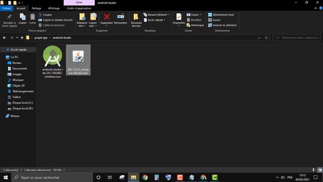Show file Historique

click(x=195, y=25)
